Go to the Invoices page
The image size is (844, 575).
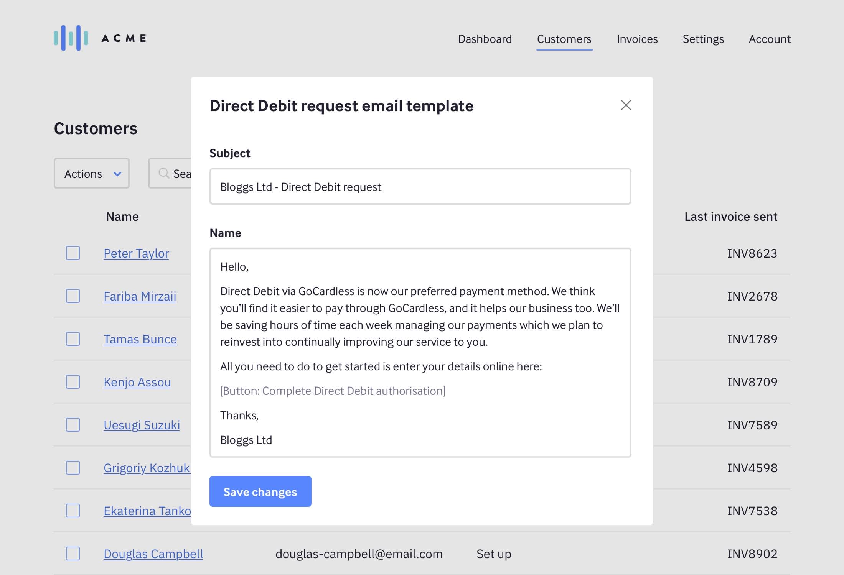coord(637,39)
